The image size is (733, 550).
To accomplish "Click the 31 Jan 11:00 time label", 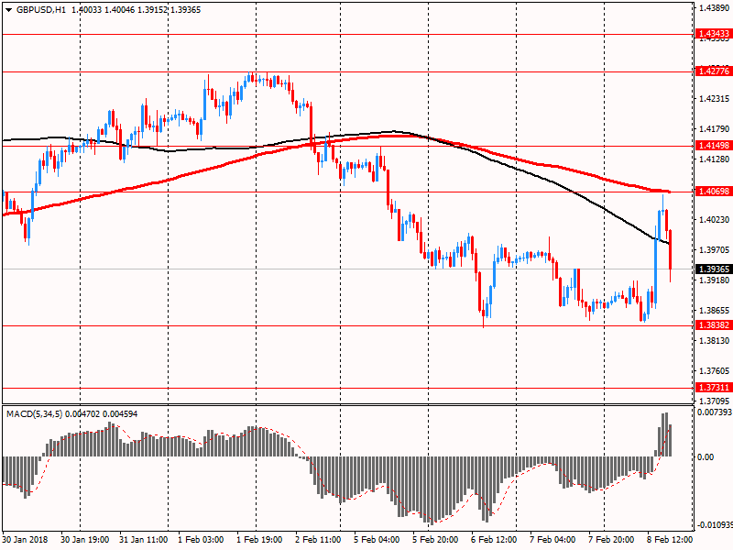I will tap(144, 539).
